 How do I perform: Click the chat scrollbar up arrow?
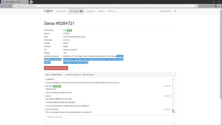[x=173, y=80]
